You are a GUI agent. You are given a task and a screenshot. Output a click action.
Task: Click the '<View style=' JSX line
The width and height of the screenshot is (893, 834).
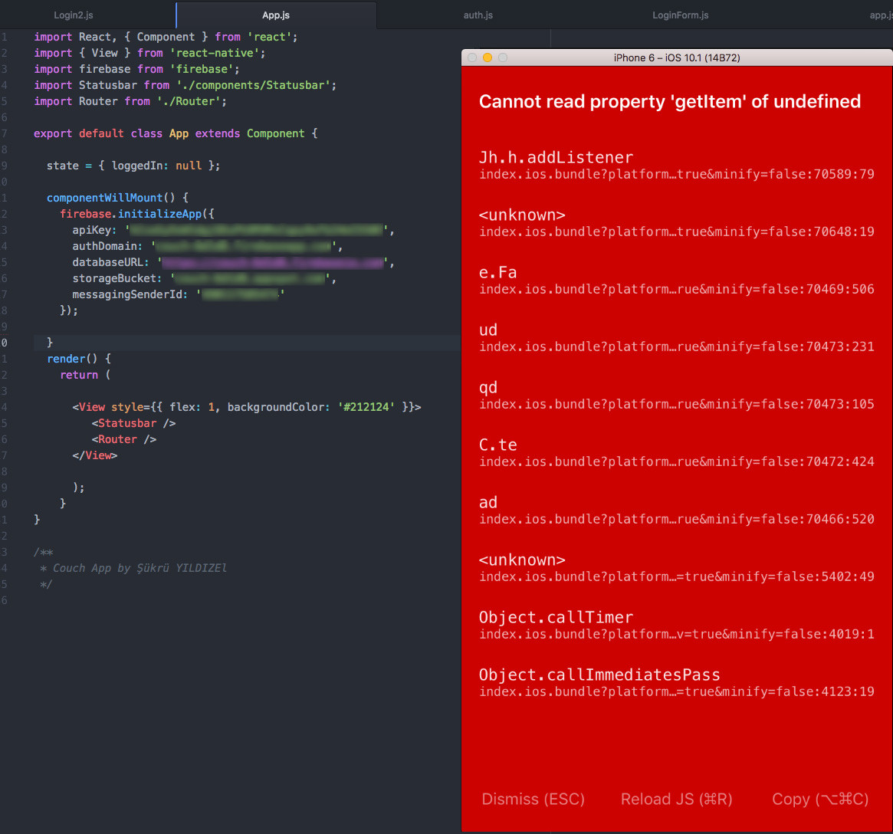pyautogui.click(x=247, y=407)
